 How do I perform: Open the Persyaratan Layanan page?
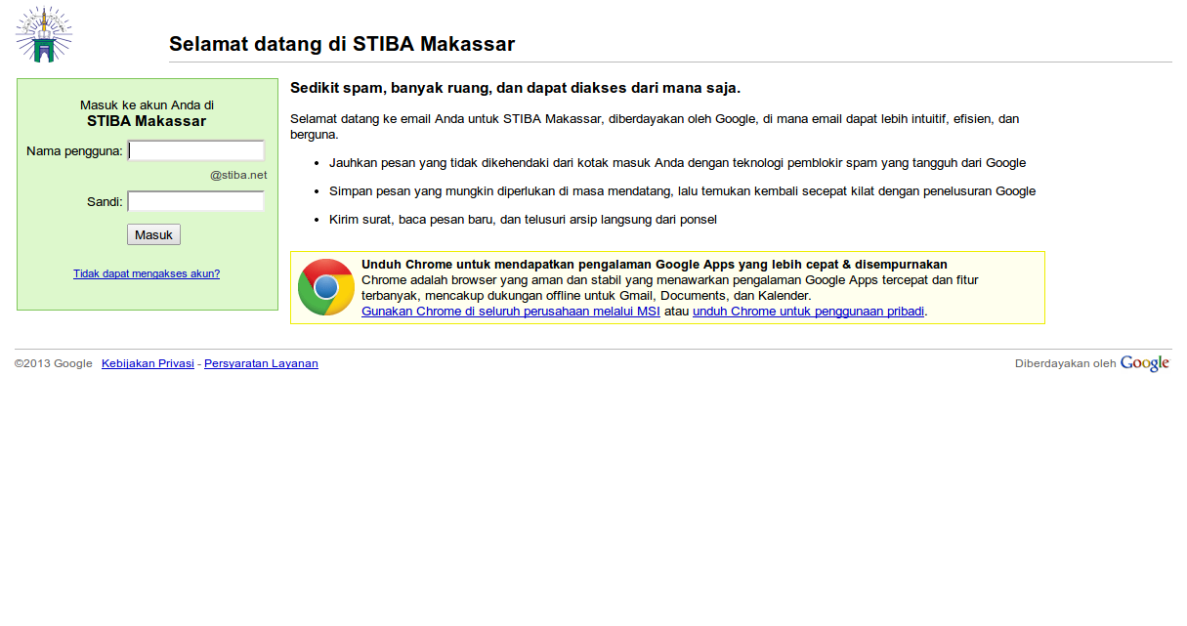(261, 362)
